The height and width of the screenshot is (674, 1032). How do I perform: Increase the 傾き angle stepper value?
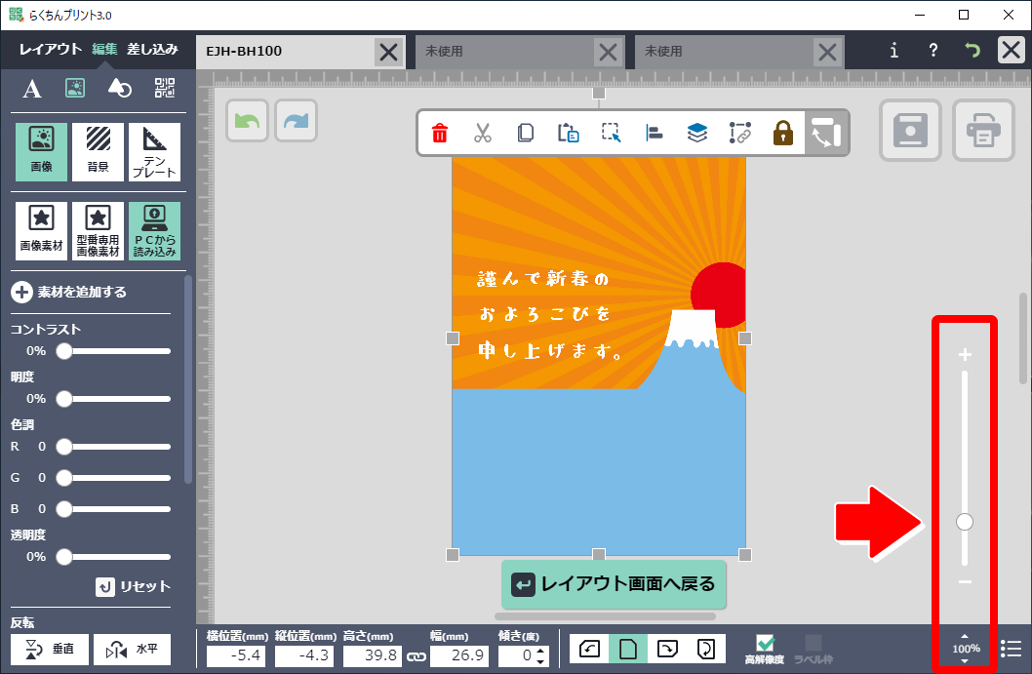(x=541, y=651)
